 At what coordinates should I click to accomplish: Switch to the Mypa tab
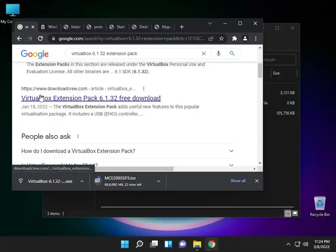point(163,27)
